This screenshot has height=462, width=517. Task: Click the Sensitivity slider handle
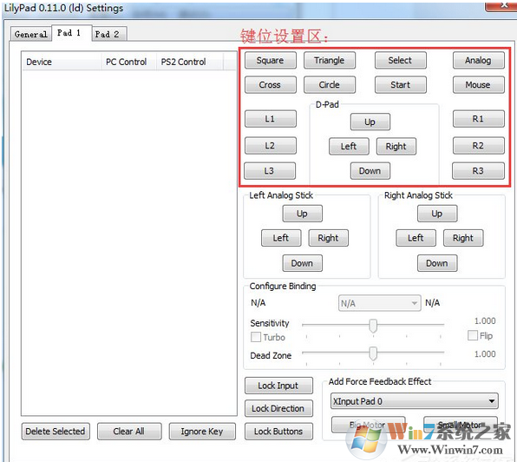tap(373, 326)
